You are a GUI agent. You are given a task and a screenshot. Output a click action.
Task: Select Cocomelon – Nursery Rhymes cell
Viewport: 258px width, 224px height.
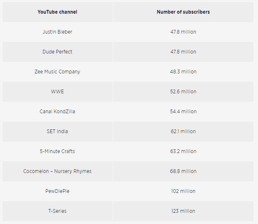tap(57, 171)
